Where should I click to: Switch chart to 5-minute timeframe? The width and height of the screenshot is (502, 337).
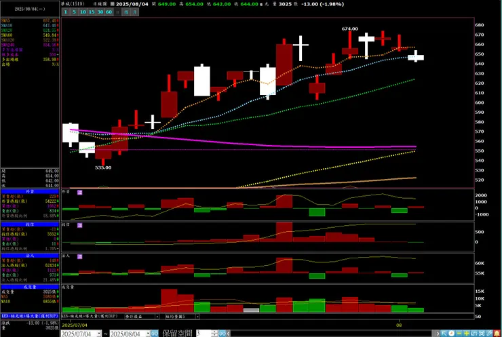(x=74, y=12)
